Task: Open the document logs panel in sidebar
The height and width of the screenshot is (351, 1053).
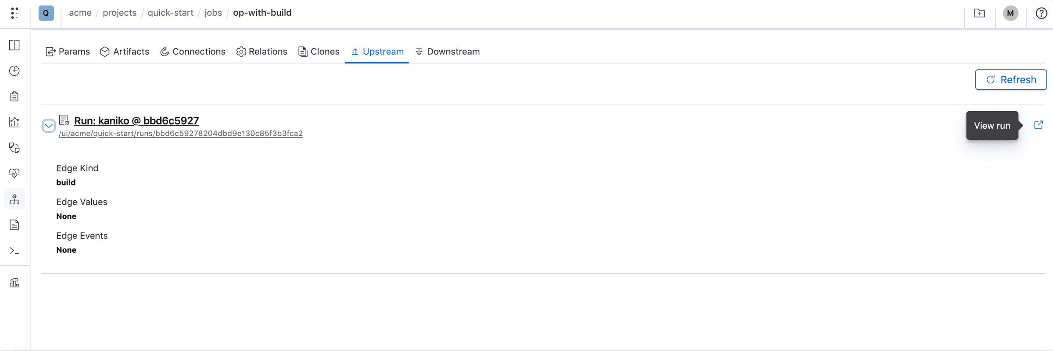Action: coord(14,225)
